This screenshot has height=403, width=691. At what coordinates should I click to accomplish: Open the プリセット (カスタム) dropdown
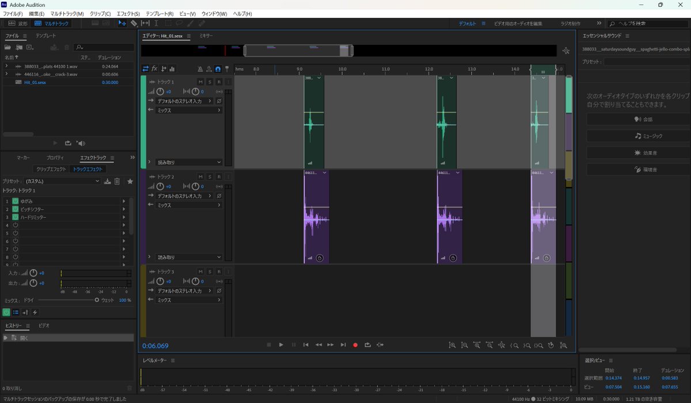[x=62, y=181]
